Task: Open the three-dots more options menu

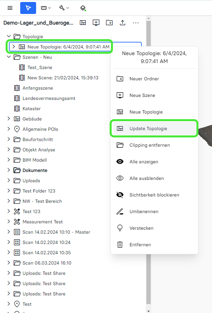Action: 136,23
